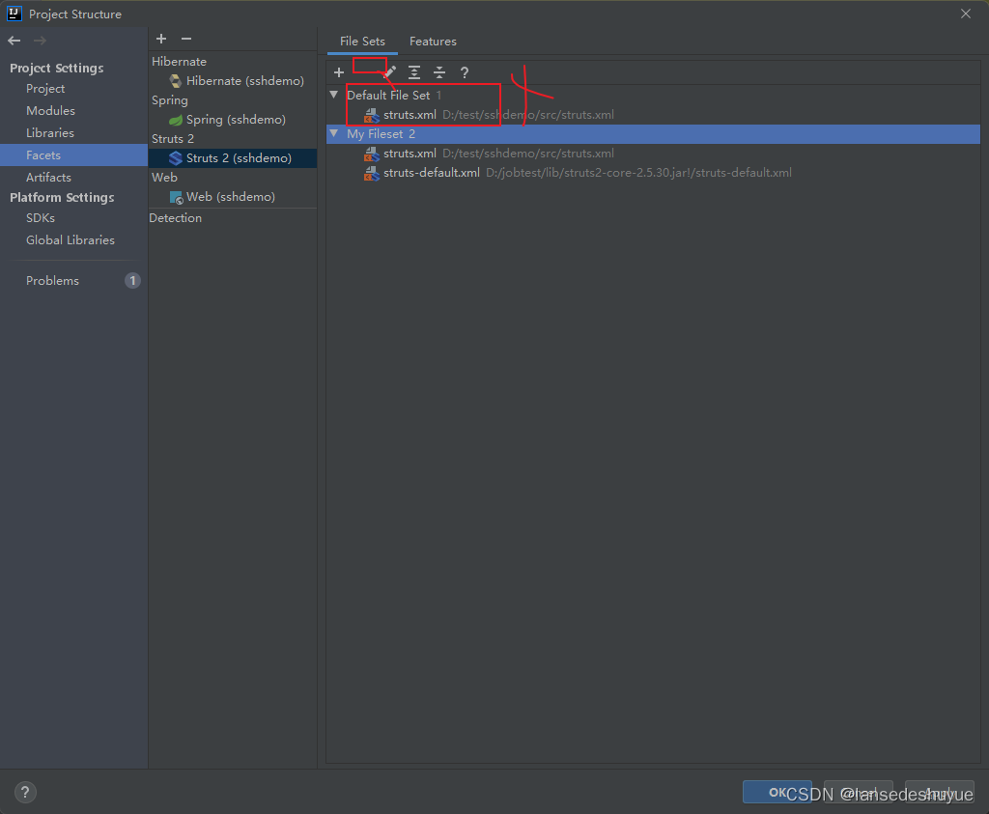
Task: Open the Problems list
Action: click(x=52, y=281)
